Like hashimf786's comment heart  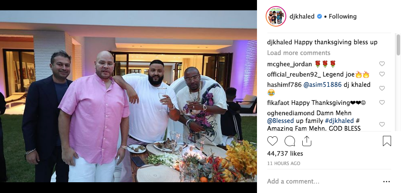(x=382, y=88)
